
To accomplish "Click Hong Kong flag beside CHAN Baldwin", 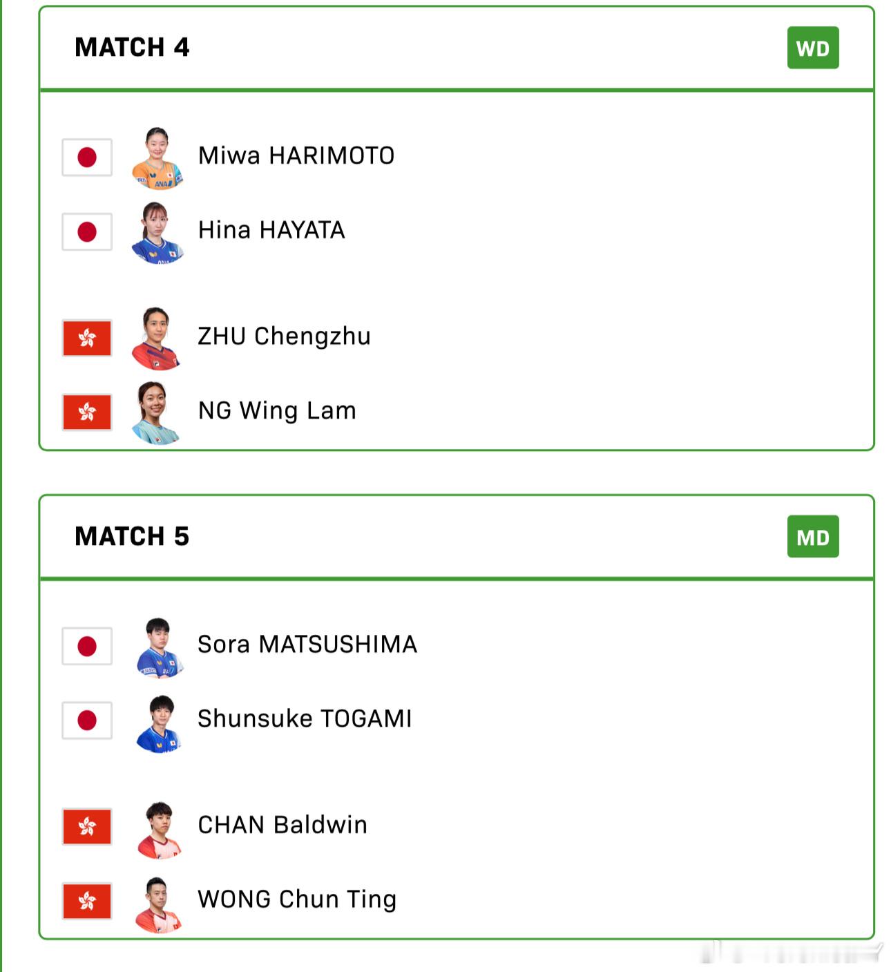I will 87,826.
